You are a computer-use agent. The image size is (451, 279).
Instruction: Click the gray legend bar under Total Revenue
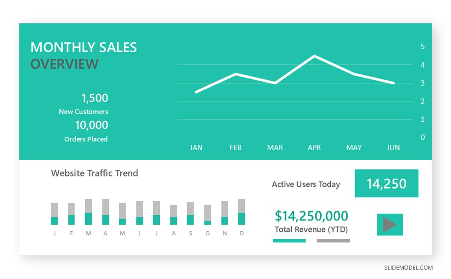point(333,241)
